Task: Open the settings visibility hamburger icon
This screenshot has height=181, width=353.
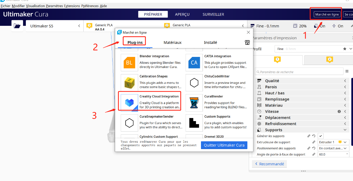Action: 347,71
